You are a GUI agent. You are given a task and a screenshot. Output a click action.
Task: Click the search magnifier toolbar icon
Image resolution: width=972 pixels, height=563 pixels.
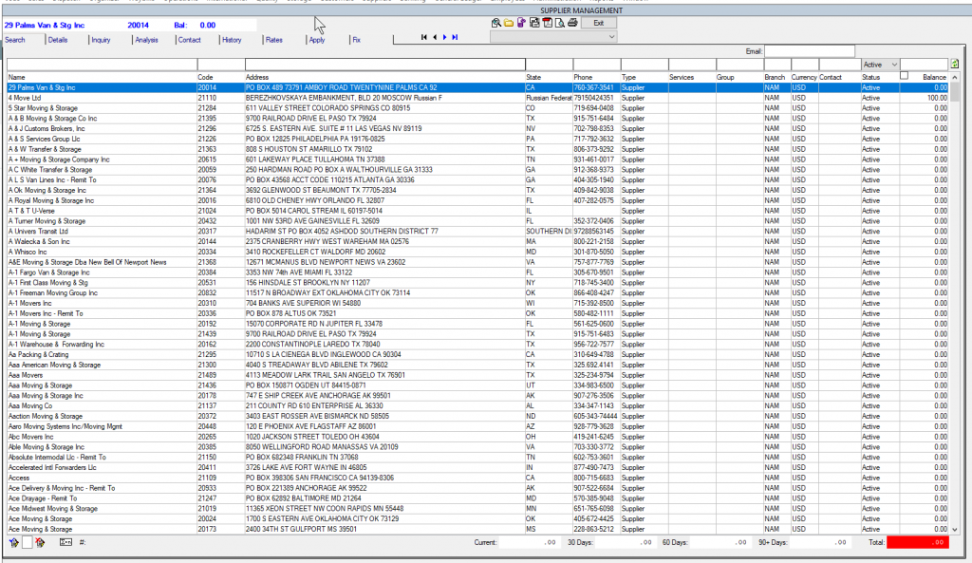(495, 23)
